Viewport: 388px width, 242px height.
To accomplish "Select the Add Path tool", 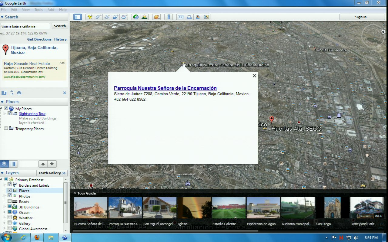I will click(x=107, y=17).
